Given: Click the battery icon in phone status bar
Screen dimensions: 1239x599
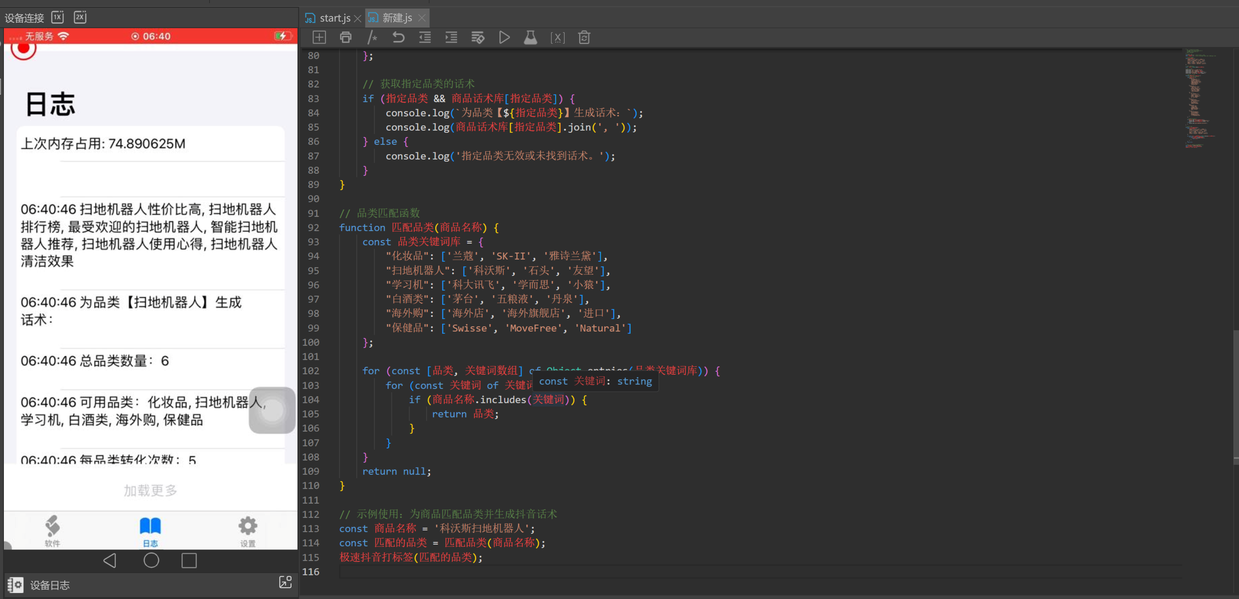Looking at the screenshot, I should click(282, 36).
